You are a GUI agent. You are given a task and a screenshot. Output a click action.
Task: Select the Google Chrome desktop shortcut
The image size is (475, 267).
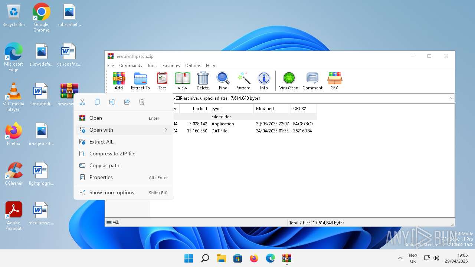pos(41,18)
